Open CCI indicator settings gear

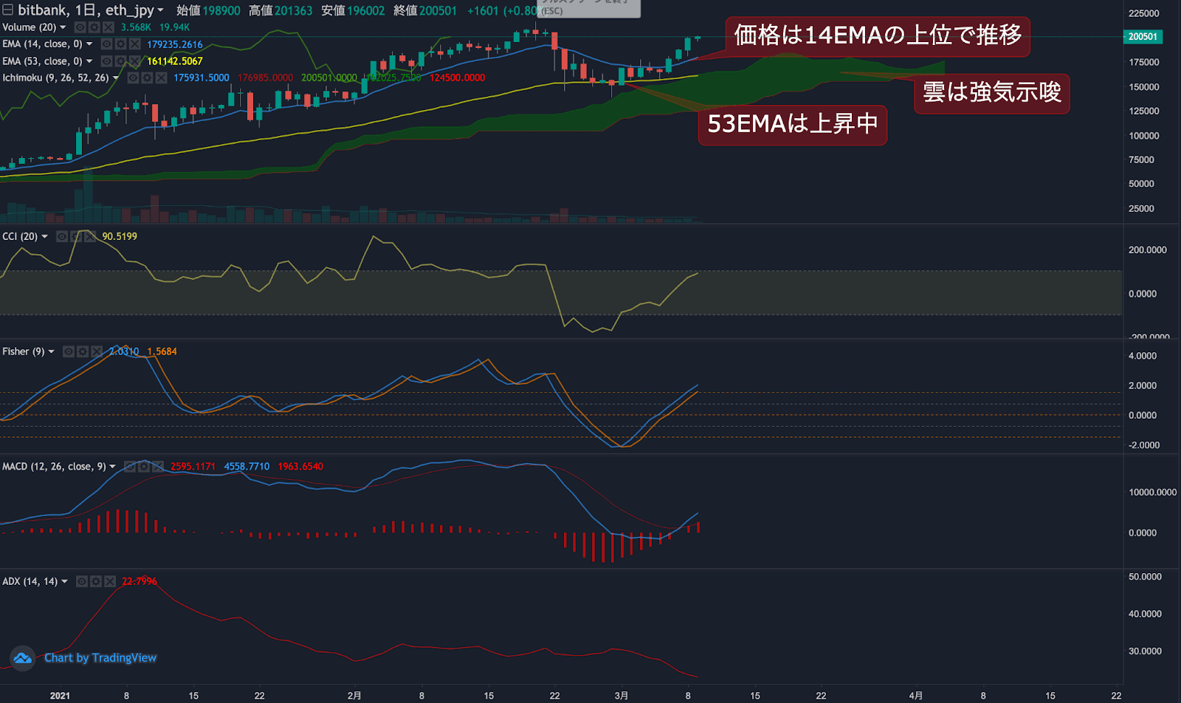pyautogui.click(x=76, y=236)
